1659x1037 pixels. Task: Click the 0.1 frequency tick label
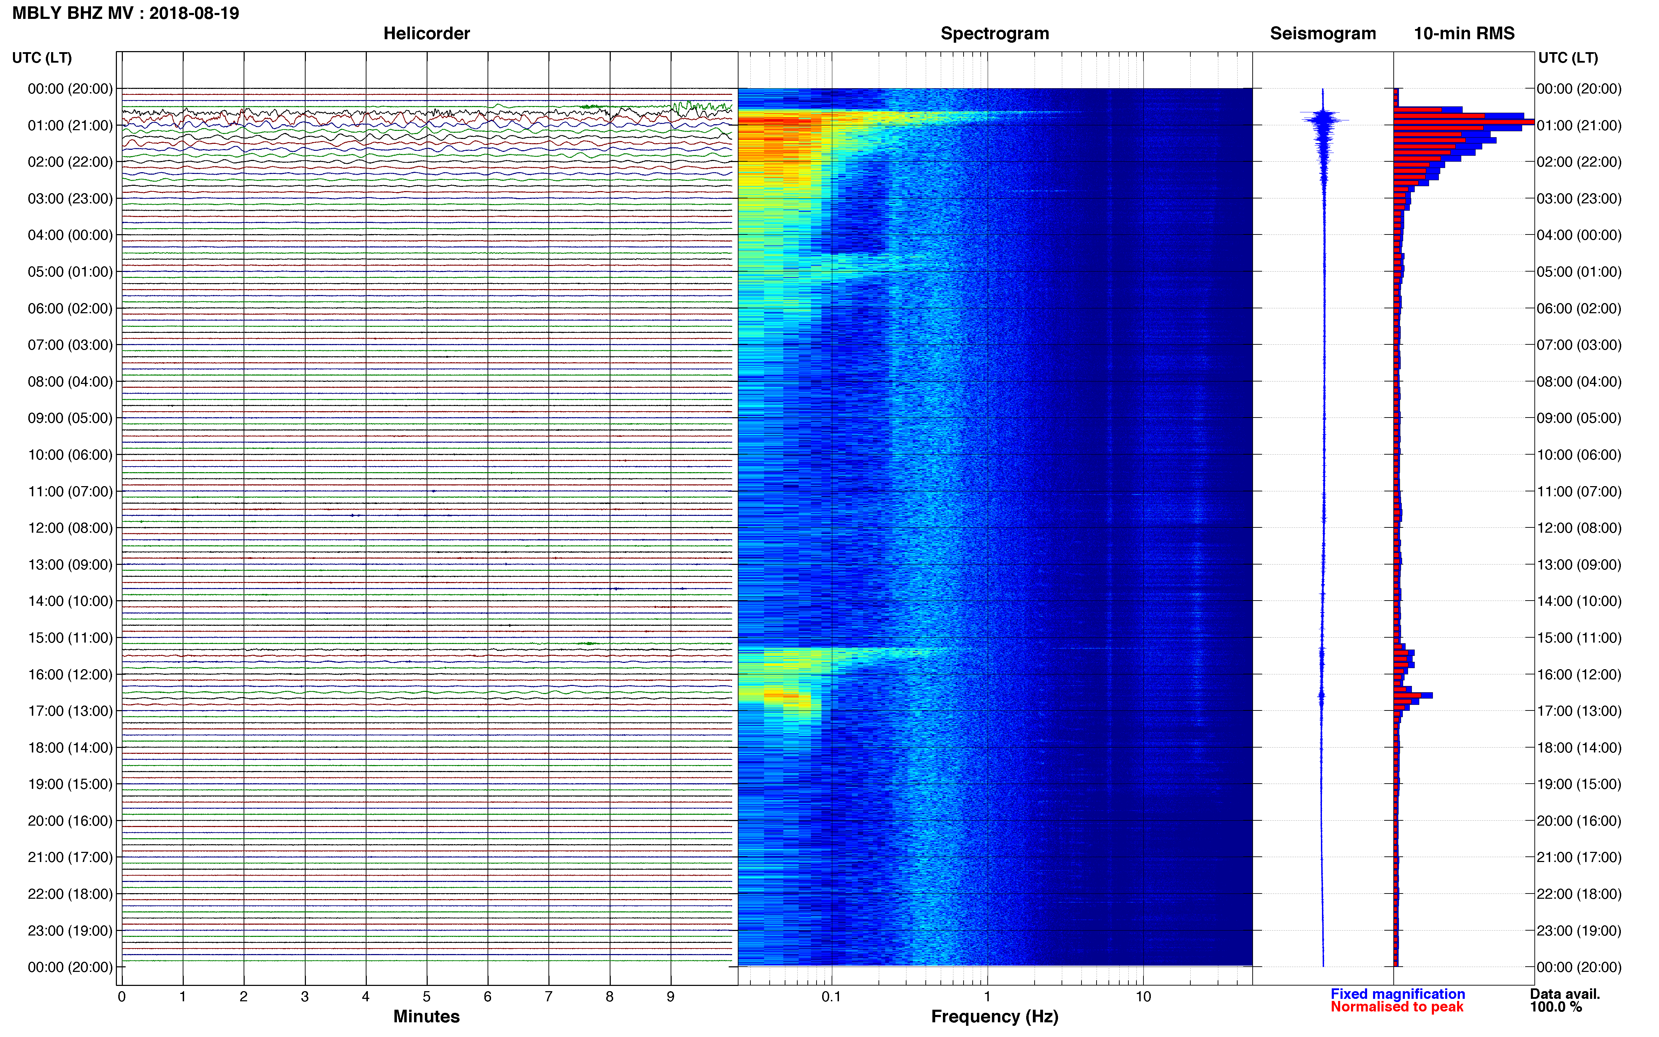[831, 996]
